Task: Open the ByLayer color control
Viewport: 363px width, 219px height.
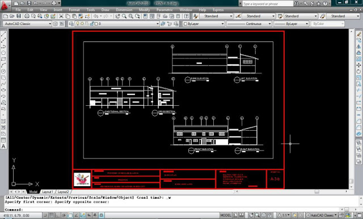Action: 204,24
